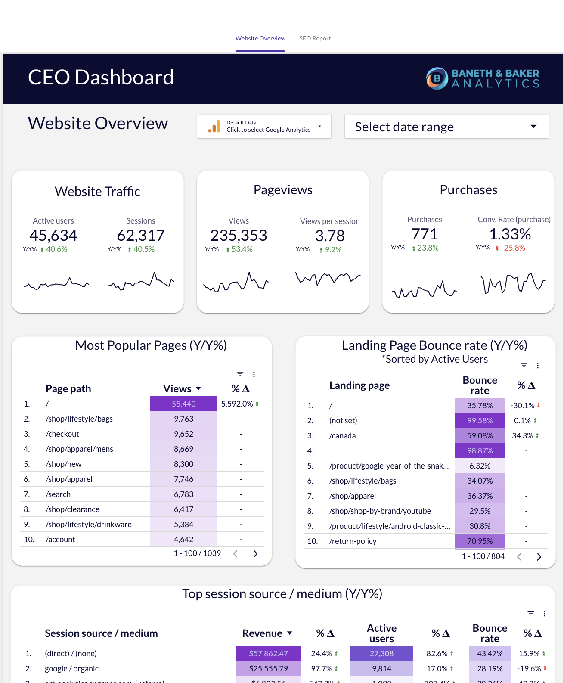
Task: Select the 1.33% Conv. Rate value
Action: 510,234
